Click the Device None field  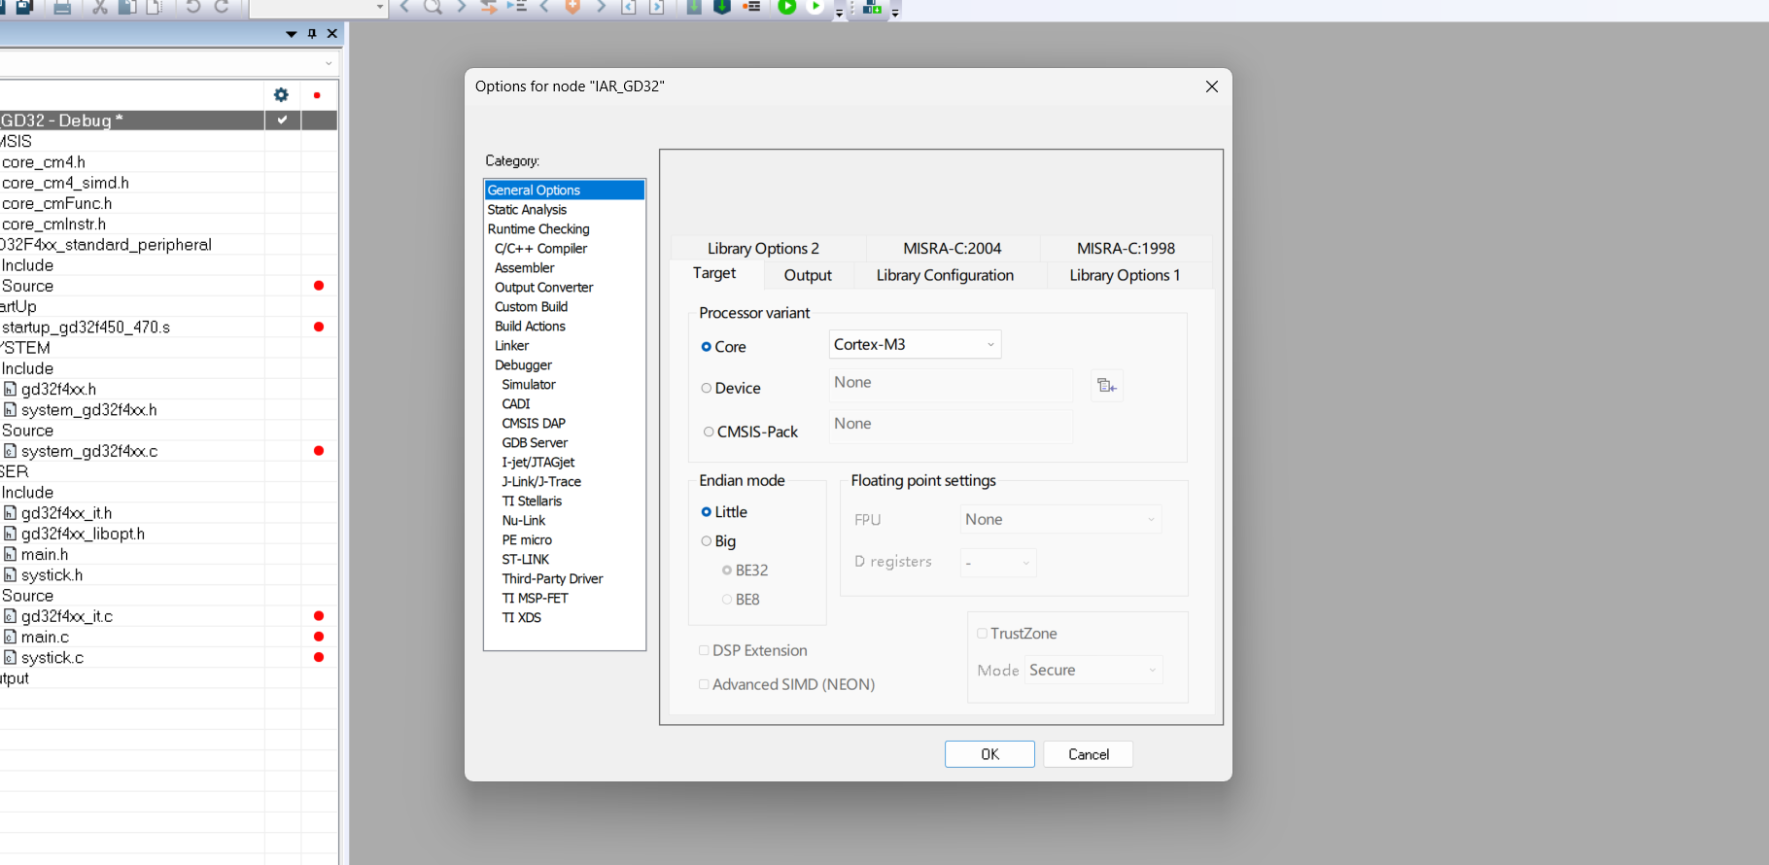pos(951,383)
